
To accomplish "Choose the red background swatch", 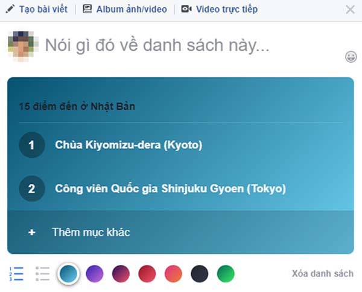I will pos(147,274).
